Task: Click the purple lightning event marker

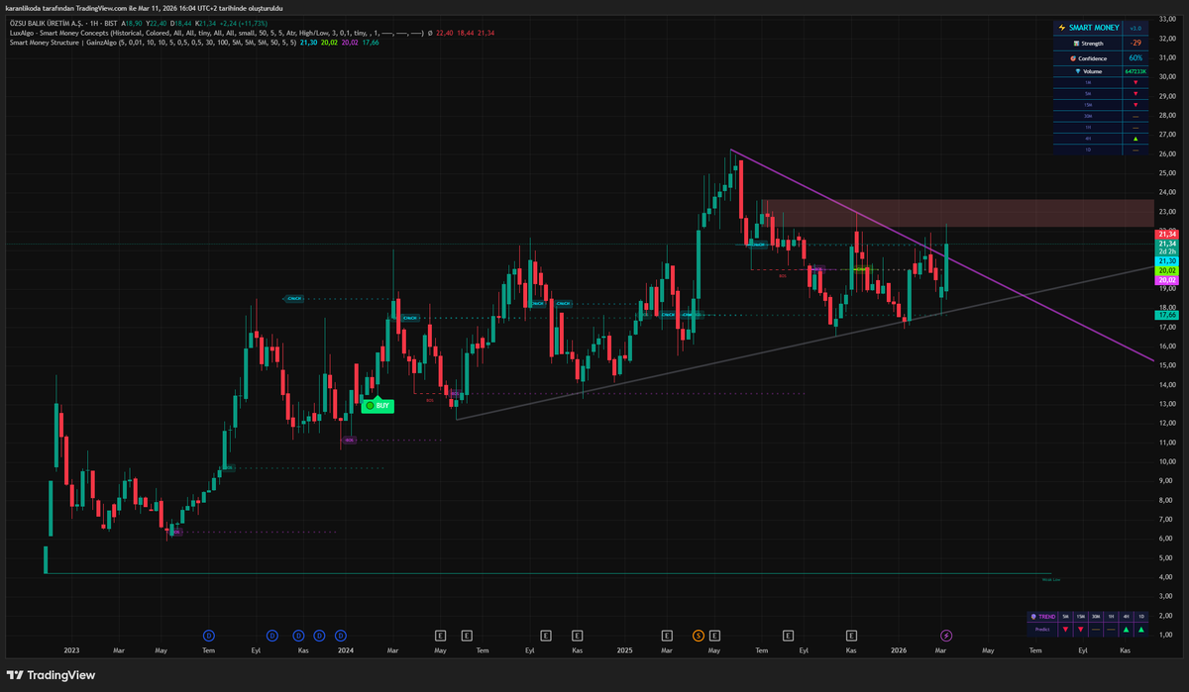Action: [x=946, y=635]
